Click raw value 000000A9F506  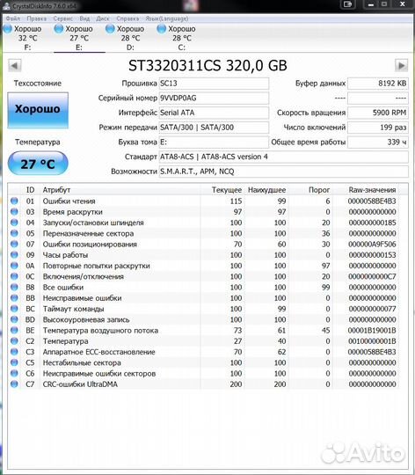tap(372, 244)
